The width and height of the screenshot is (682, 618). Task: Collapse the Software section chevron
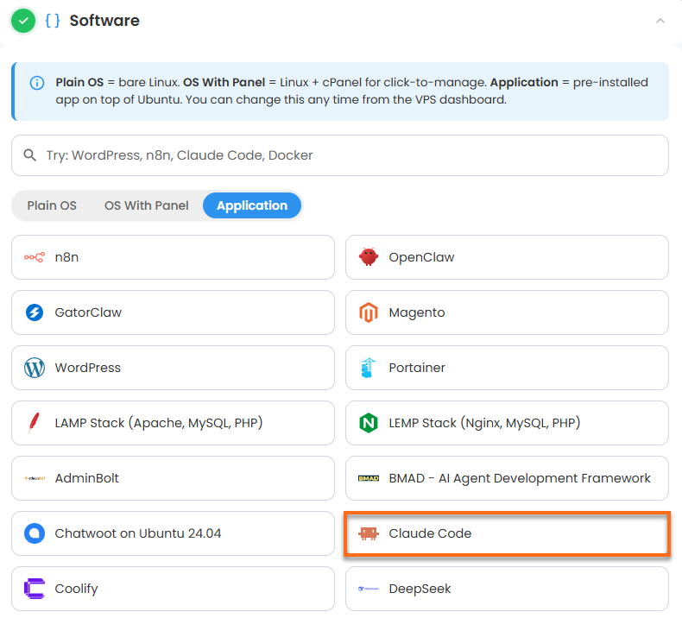pos(660,21)
